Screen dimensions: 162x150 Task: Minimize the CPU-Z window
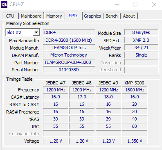click(x=117, y=5)
